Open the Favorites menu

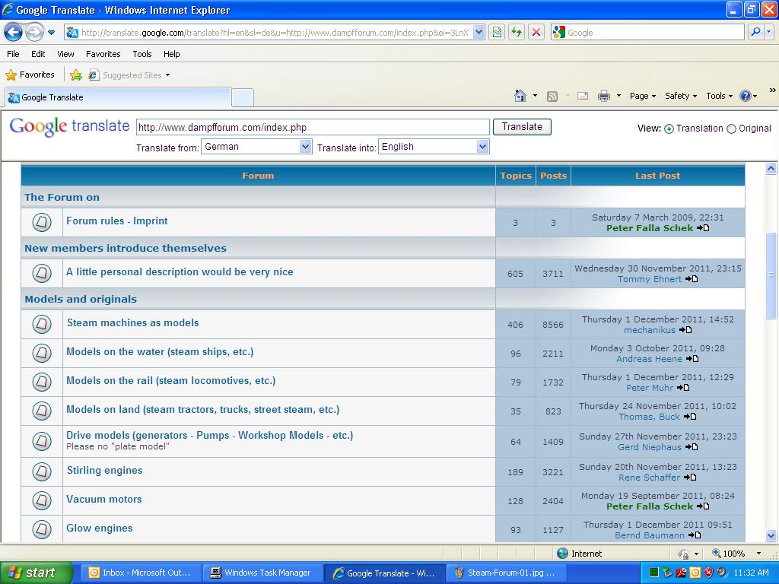pyautogui.click(x=103, y=54)
